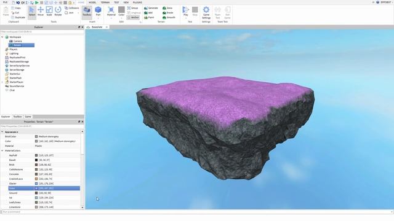Click the green Play arrow in quick access bar

pos(37,2)
